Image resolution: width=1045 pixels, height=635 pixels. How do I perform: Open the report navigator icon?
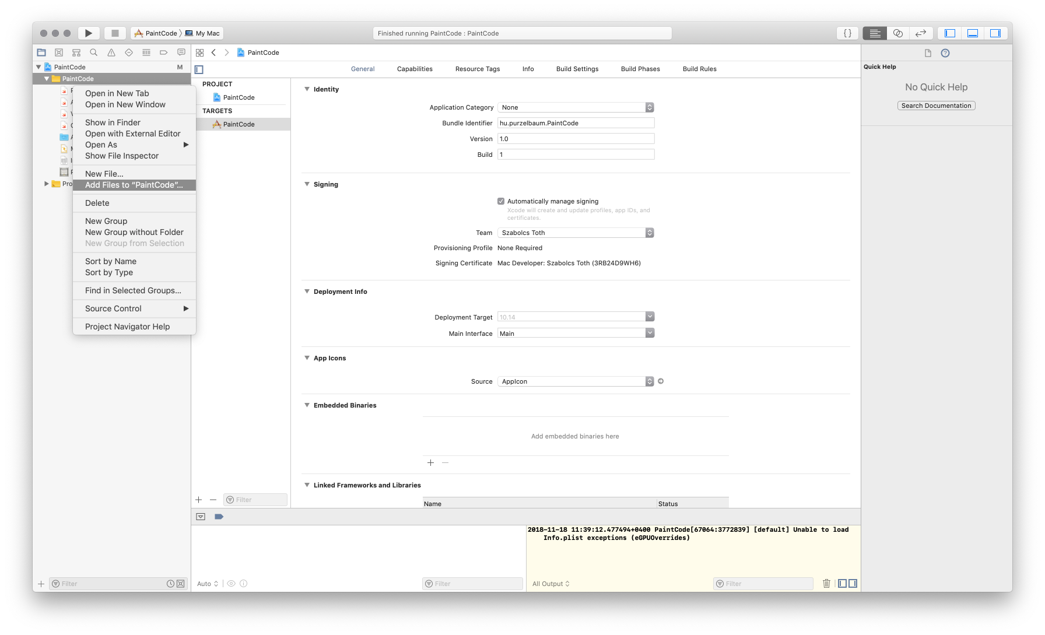[181, 52]
